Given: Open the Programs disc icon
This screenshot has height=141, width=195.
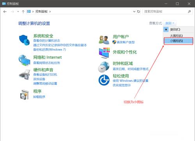Looking at the screenshot, I should [25, 95].
